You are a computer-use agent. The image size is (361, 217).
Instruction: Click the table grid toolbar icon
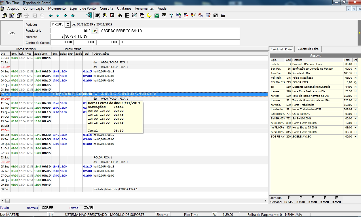(127, 16)
